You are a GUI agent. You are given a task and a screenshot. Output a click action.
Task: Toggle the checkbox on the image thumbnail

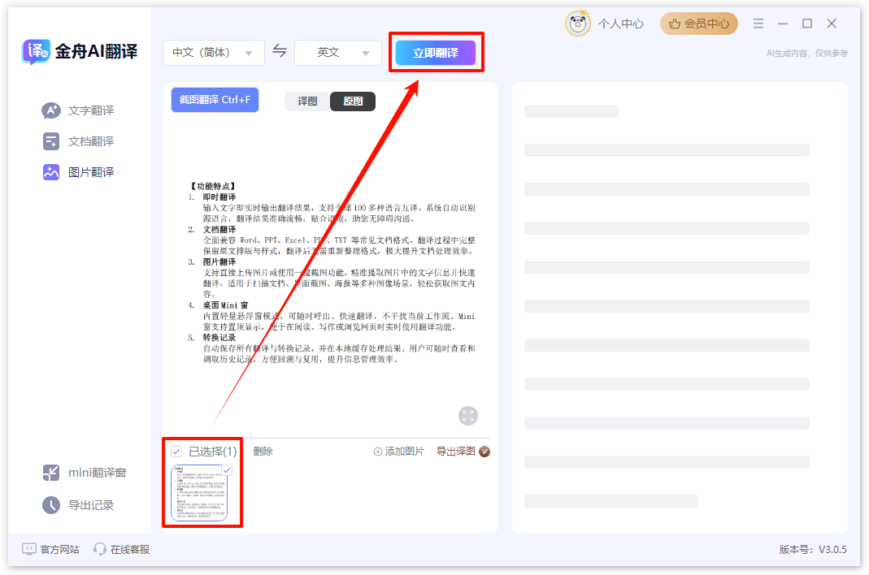226,469
